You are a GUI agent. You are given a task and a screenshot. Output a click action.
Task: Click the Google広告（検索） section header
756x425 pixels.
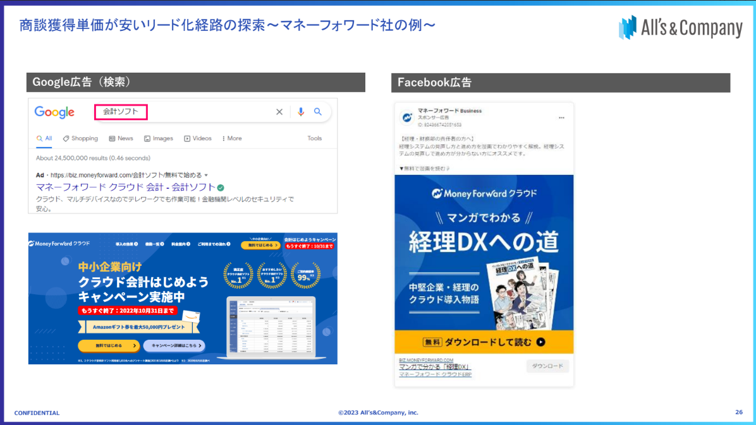196,82
